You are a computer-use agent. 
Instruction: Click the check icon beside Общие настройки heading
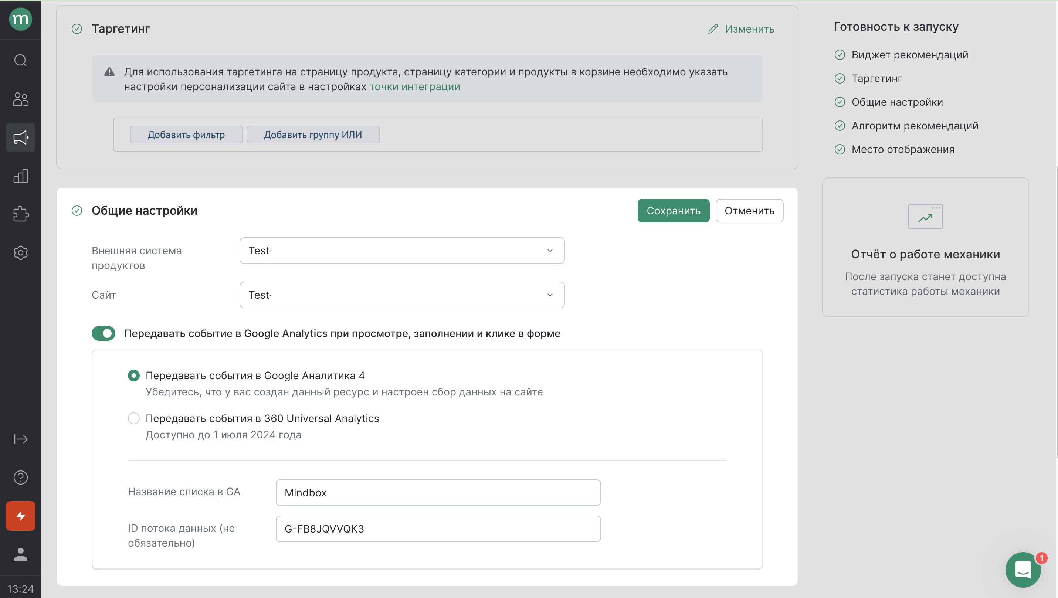tap(77, 211)
